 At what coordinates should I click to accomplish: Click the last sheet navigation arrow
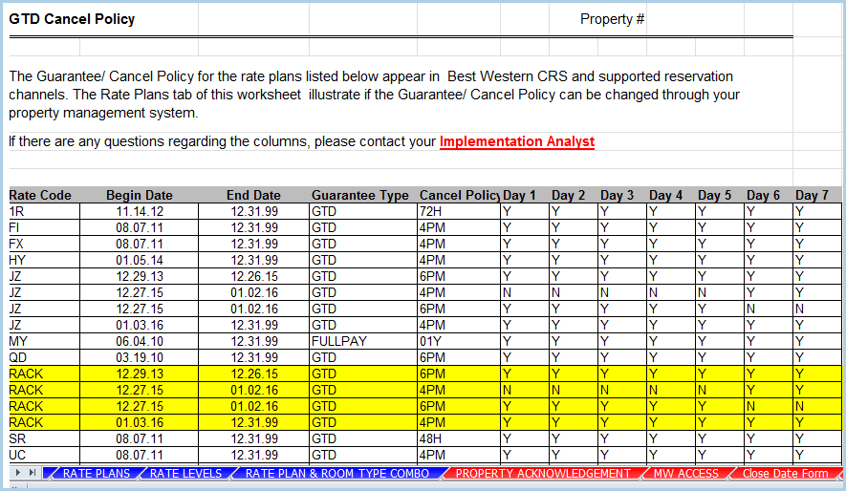coord(33,474)
